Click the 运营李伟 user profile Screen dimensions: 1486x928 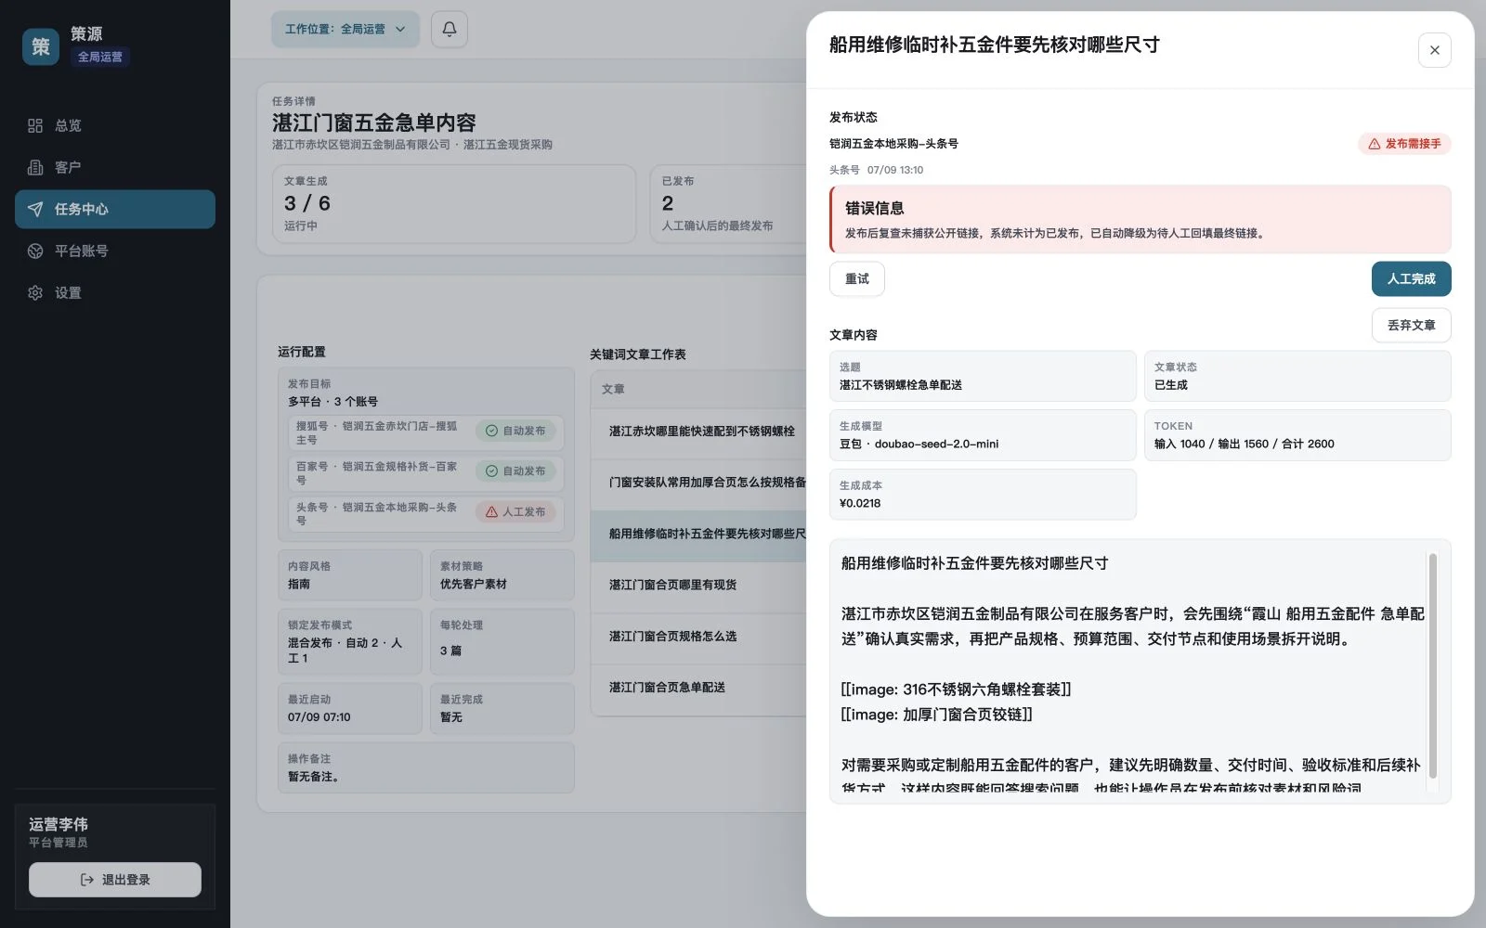point(59,832)
